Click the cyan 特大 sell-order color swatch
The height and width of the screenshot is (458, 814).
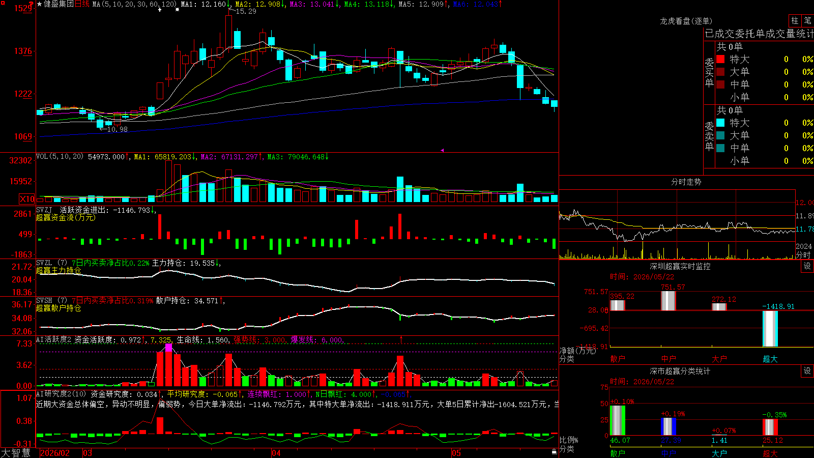point(720,123)
